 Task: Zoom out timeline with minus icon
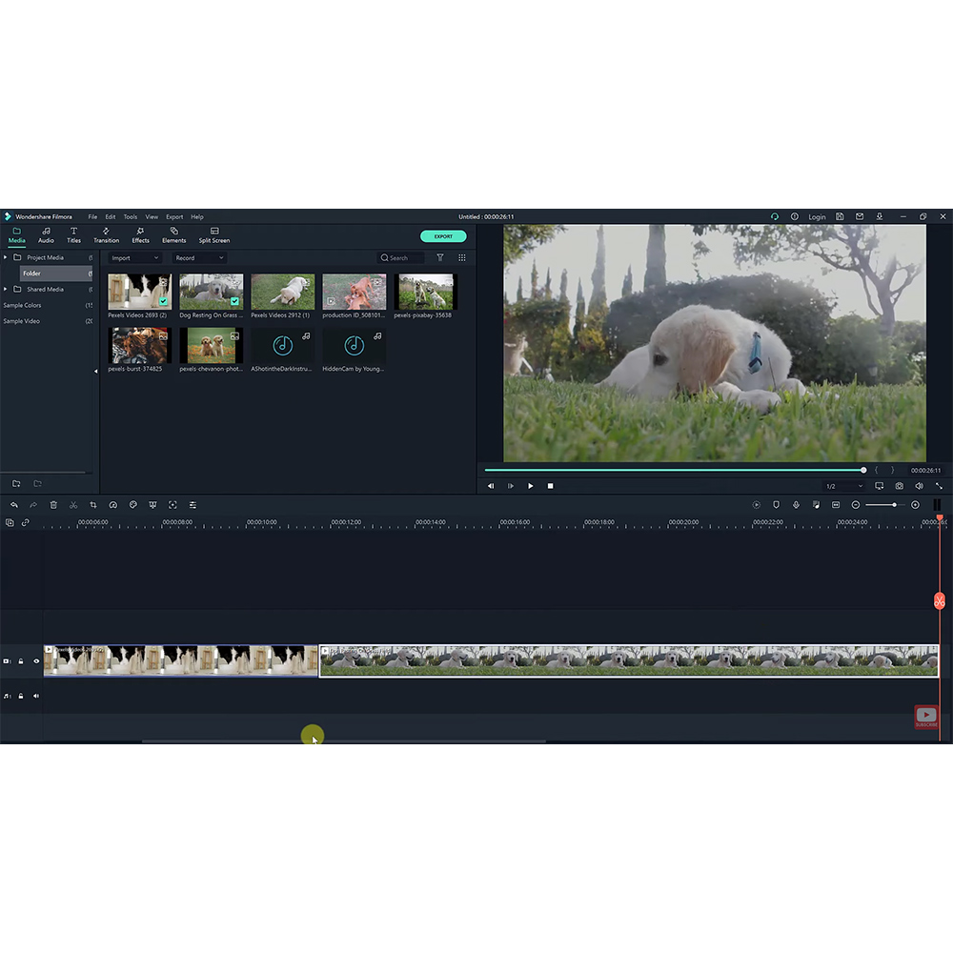coord(856,505)
